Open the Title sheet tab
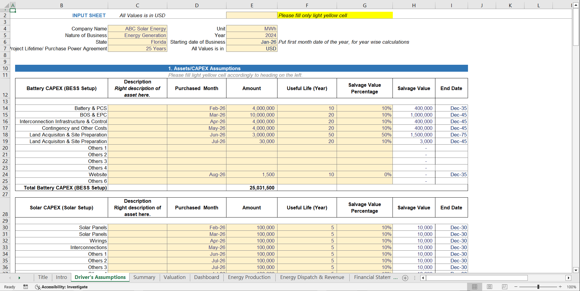The image size is (580, 291). (43, 277)
